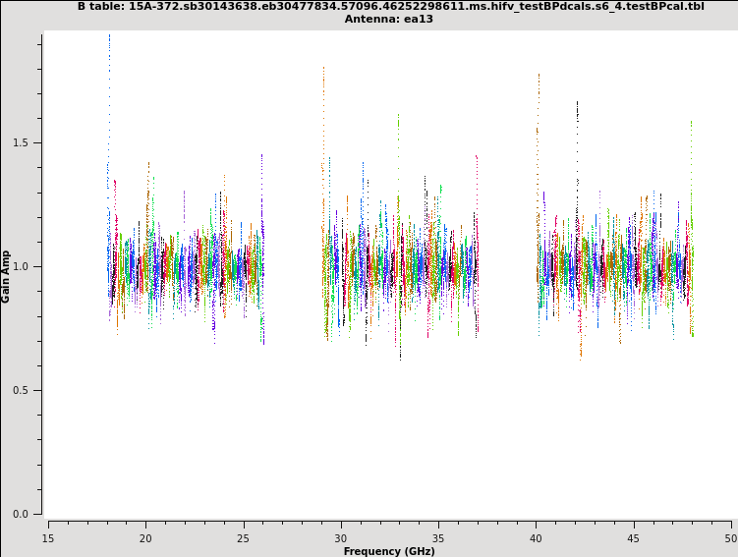Click the 0.0 tick on Gain Amp axis
This screenshot has height=557, width=738.
20,514
